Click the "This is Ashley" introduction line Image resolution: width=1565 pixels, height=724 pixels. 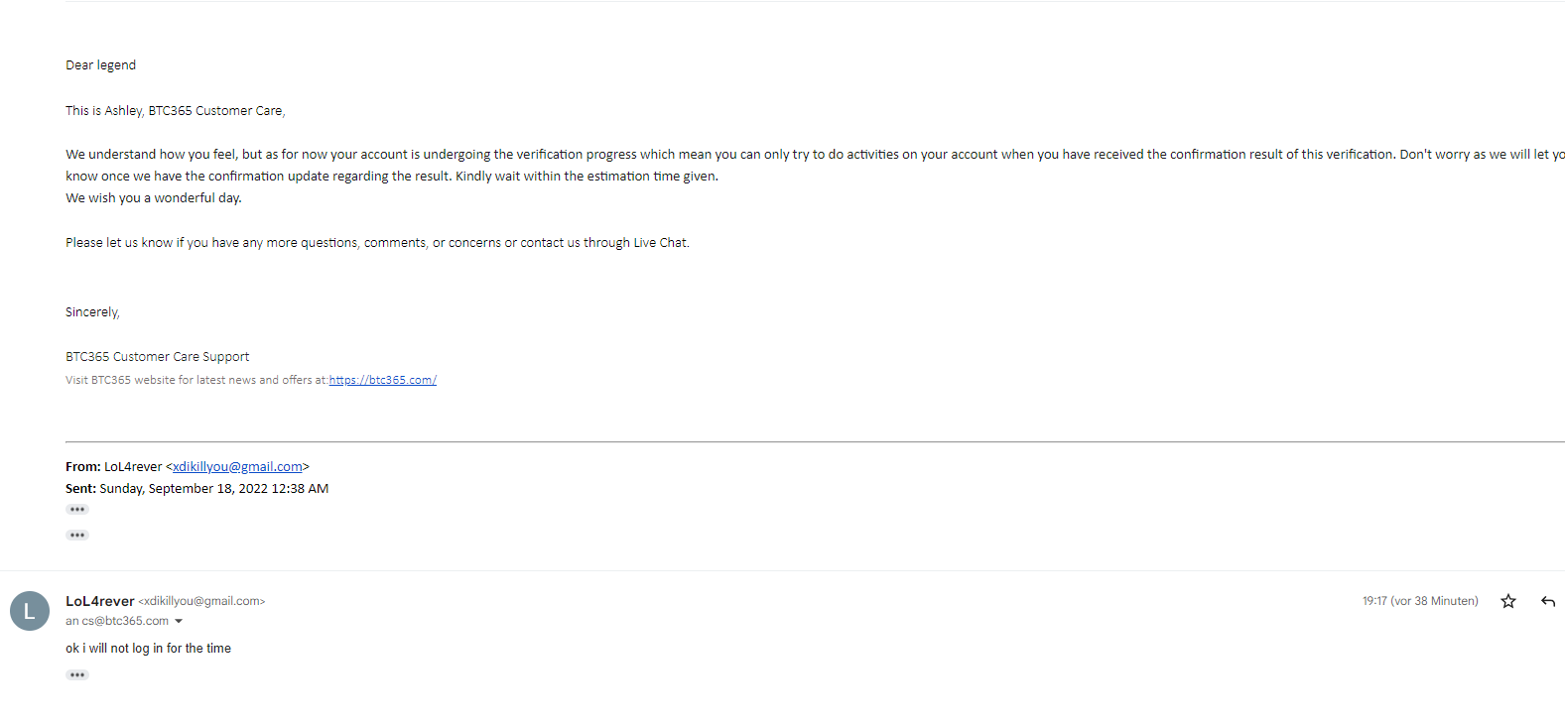(175, 111)
